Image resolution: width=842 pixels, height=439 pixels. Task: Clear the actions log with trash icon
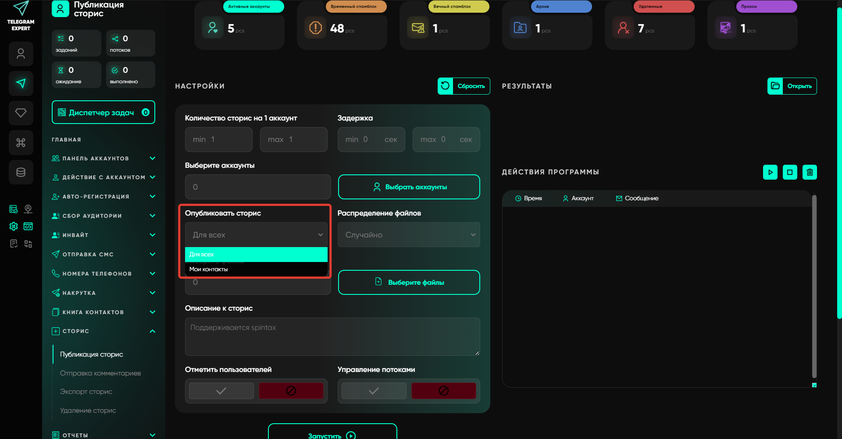tap(810, 172)
